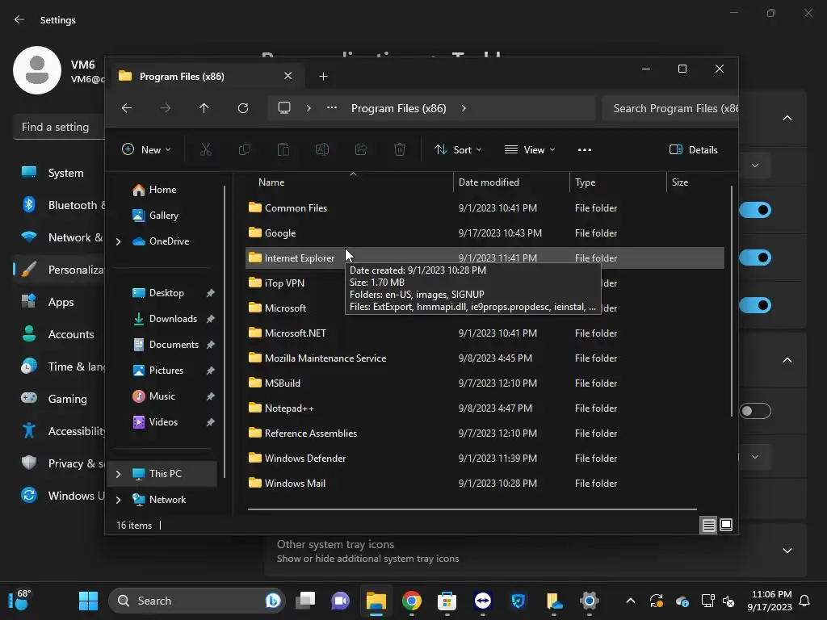The image size is (827, 620).
Task: Open Downloads in the navigation pane
Action: tap(173, 319)
